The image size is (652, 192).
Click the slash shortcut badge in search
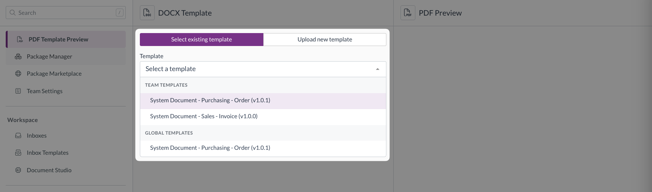coord(119,13)
